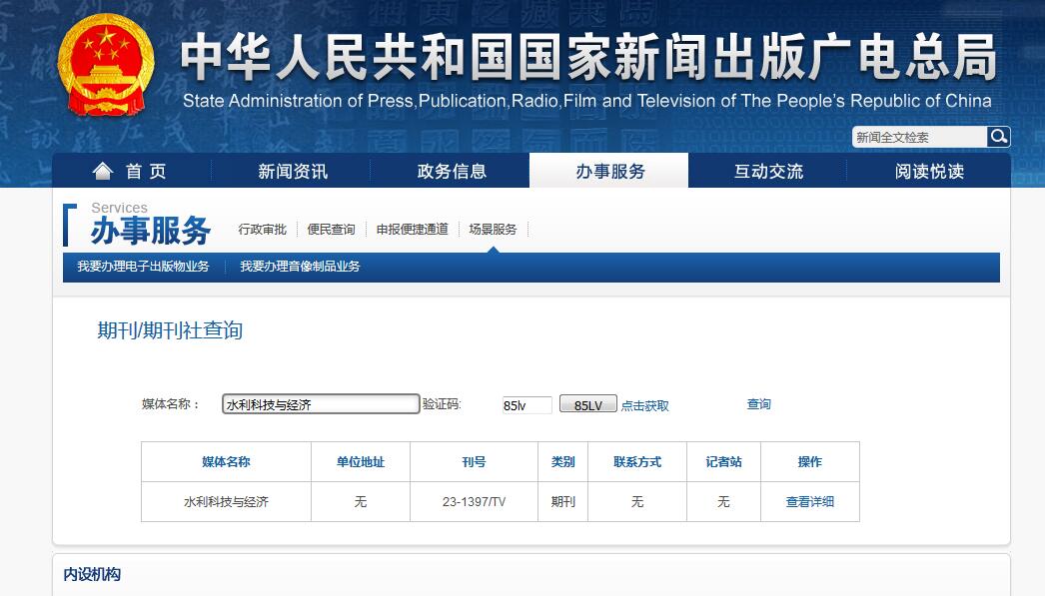1045x596 pixels.
Task: Open the 阅读悦读 tab
Action: click(929, 172)
